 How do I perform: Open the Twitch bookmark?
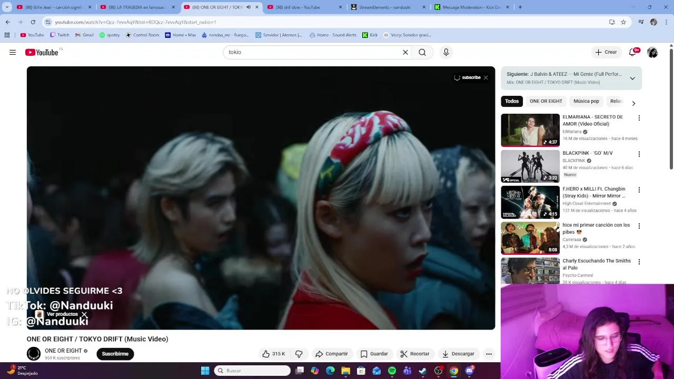pyautogui.click(x=60, y=35)
